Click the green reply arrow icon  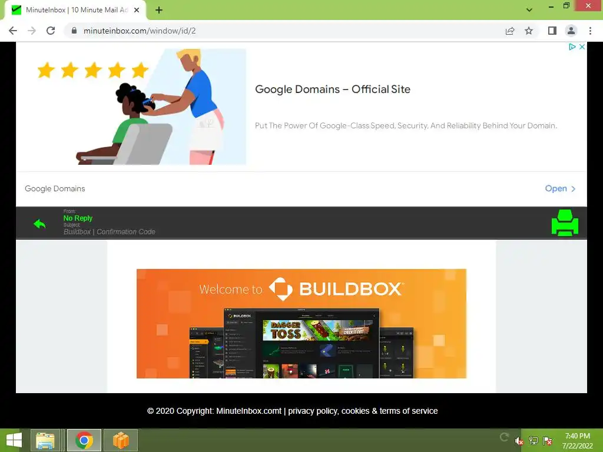(39, 224)
